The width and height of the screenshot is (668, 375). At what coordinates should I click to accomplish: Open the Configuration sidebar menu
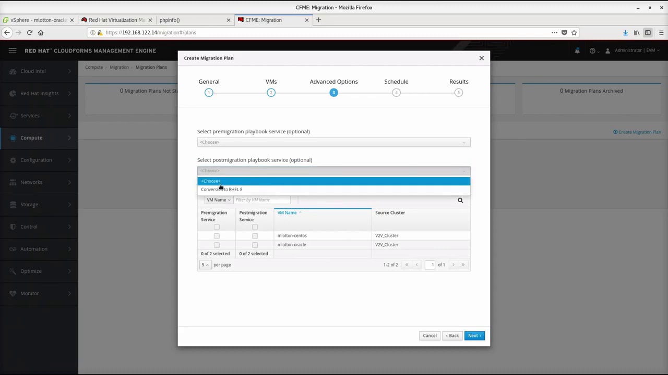(39, 160)
